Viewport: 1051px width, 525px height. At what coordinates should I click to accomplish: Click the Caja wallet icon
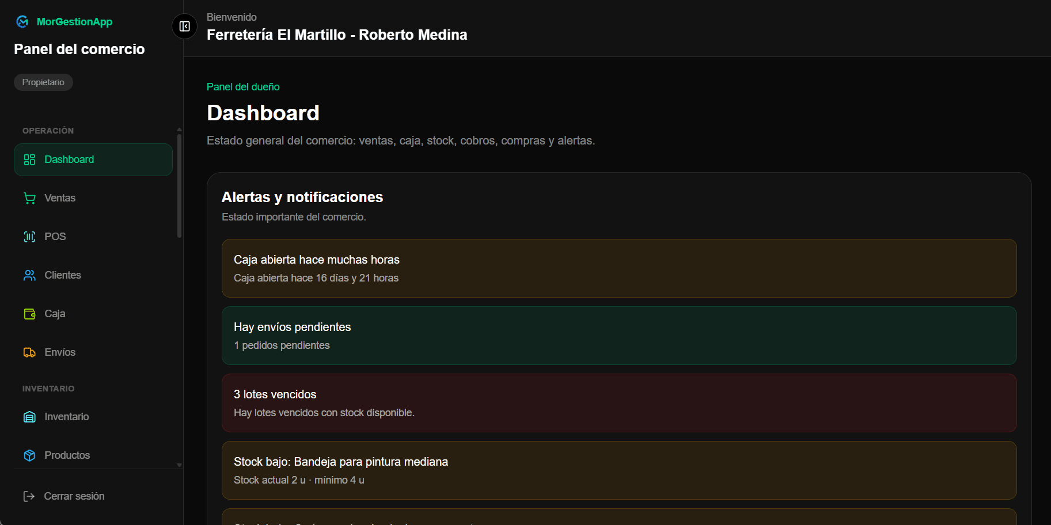(x=29, y=314)
